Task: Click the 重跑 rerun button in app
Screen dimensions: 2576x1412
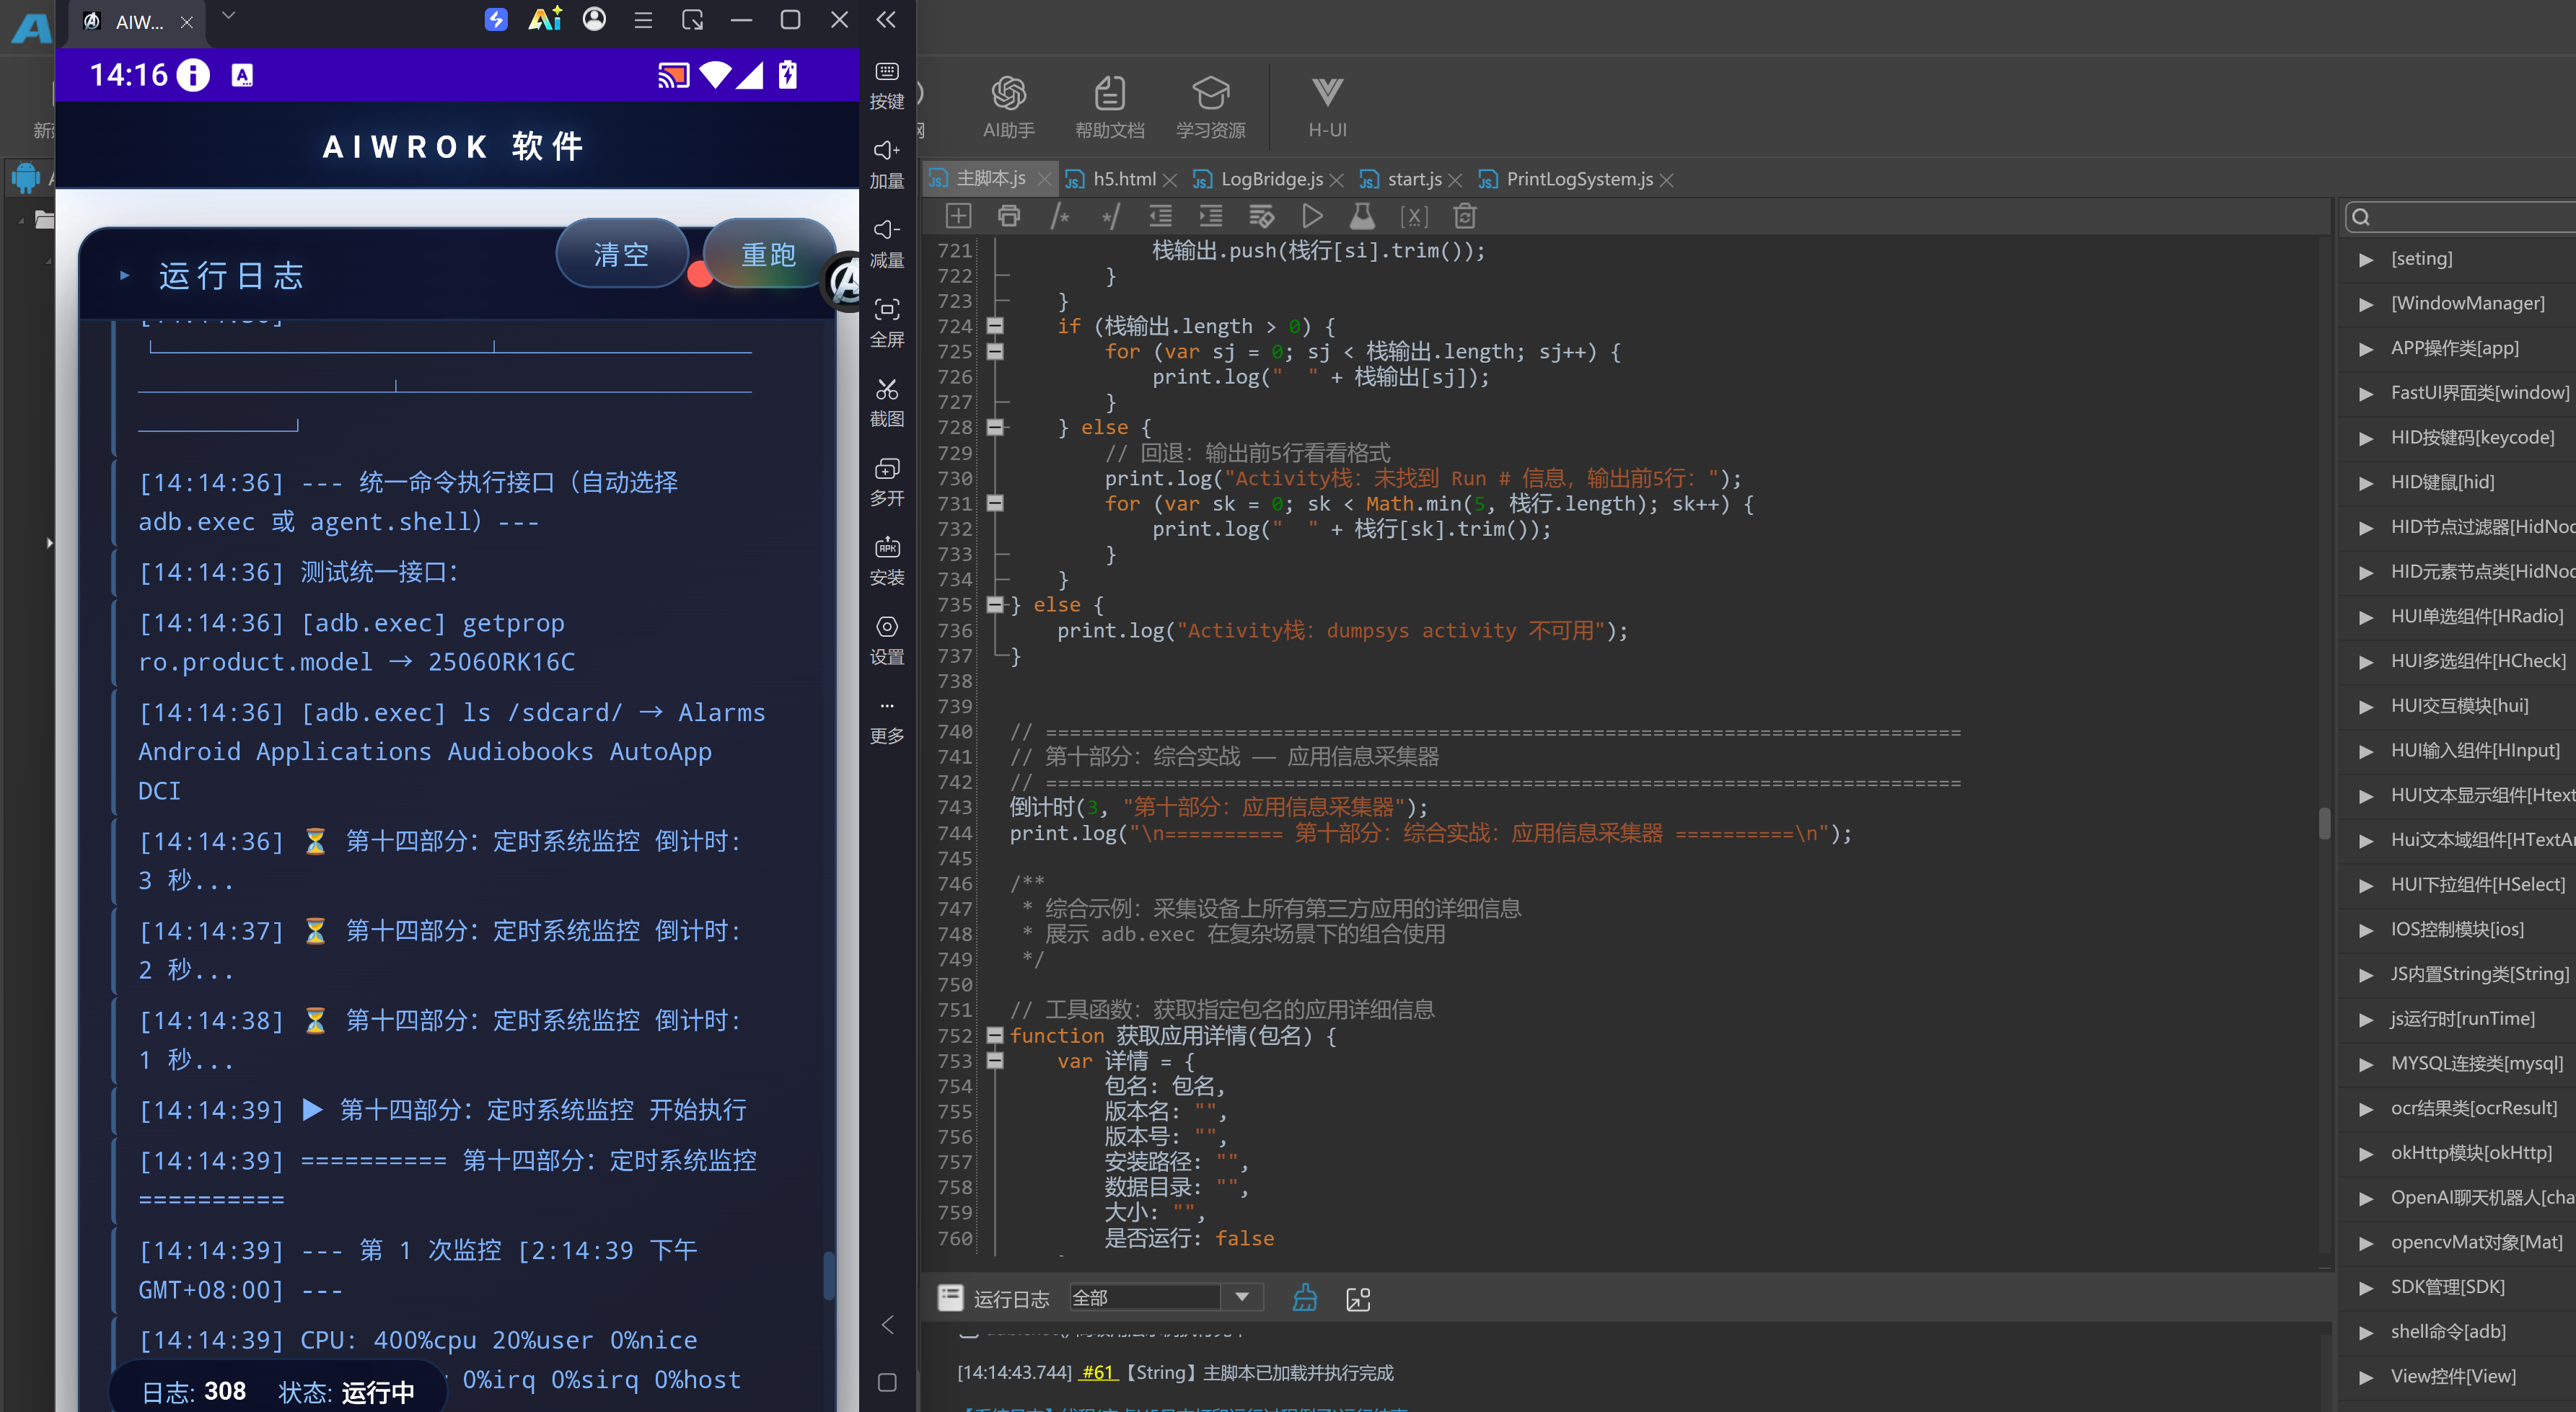Action: 768,254
